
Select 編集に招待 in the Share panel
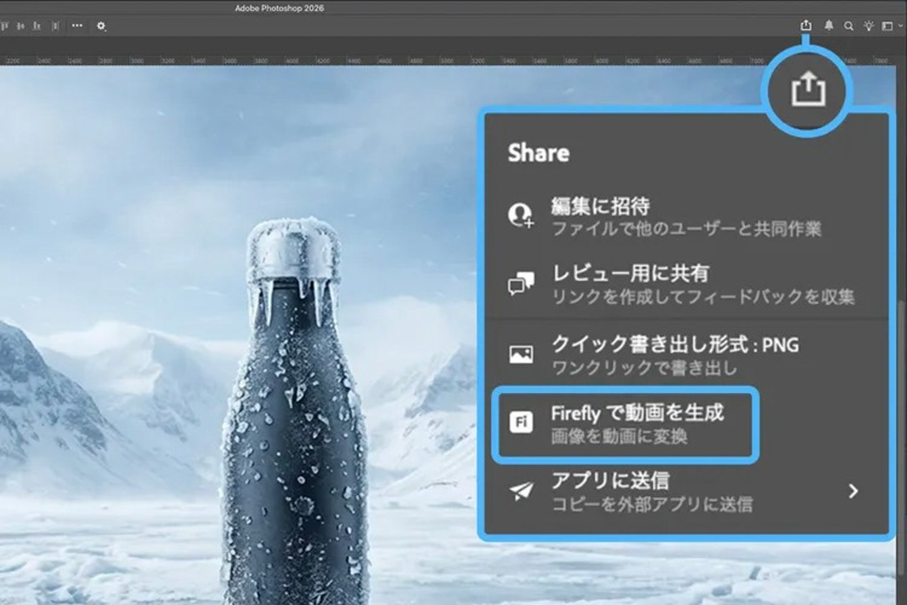coord(600,206)
